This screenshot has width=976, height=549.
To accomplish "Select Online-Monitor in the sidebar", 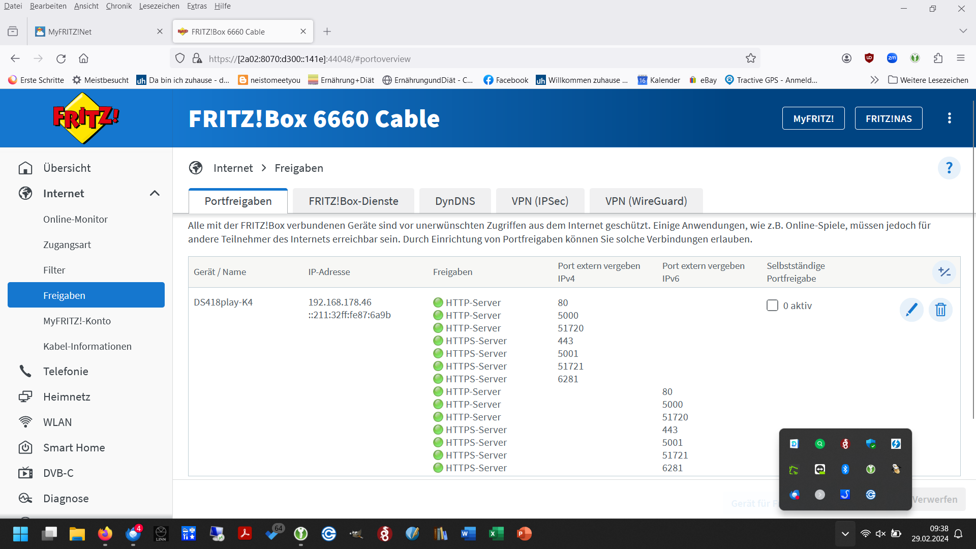I will 75,219.
